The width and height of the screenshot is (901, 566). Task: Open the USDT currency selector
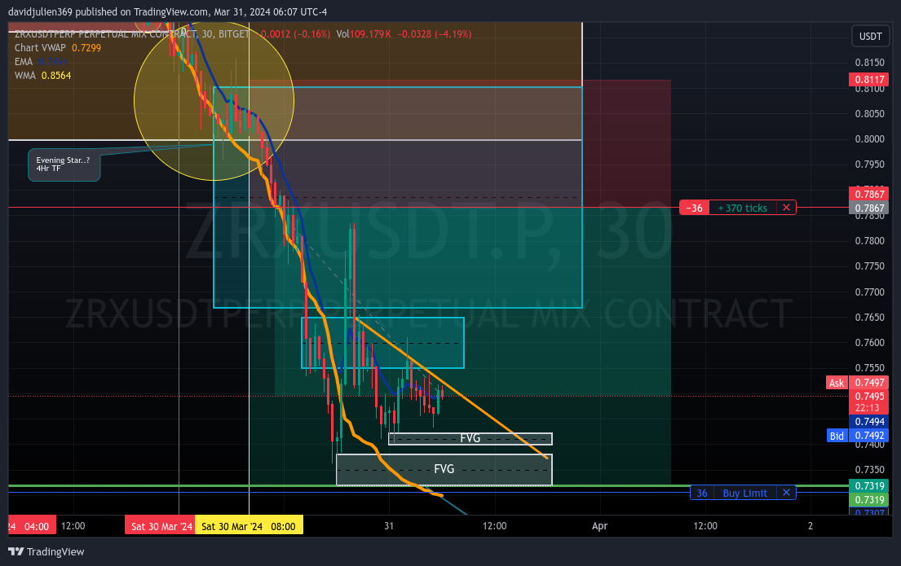(870, 36)
